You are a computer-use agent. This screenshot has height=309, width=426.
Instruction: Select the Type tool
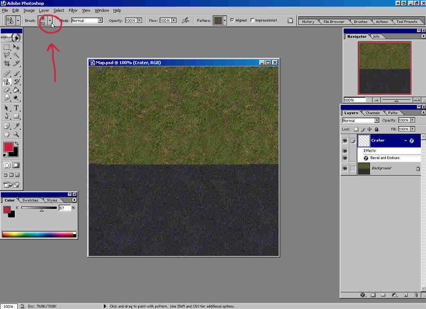[16, 108]
